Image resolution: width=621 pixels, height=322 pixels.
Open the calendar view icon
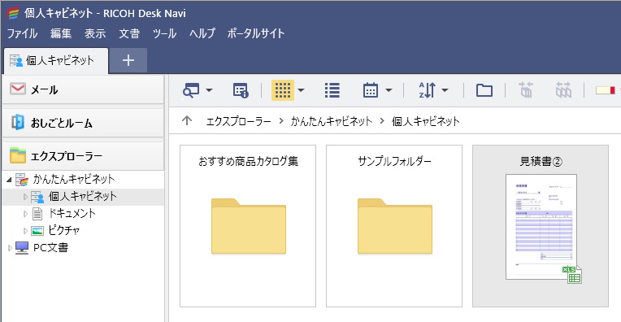[x=371, y=90]
